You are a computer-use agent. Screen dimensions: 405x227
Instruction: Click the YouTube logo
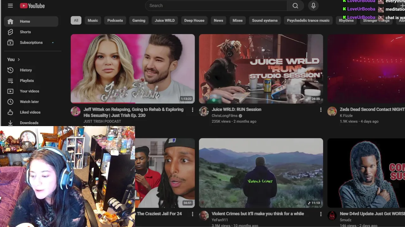point(32,6)
